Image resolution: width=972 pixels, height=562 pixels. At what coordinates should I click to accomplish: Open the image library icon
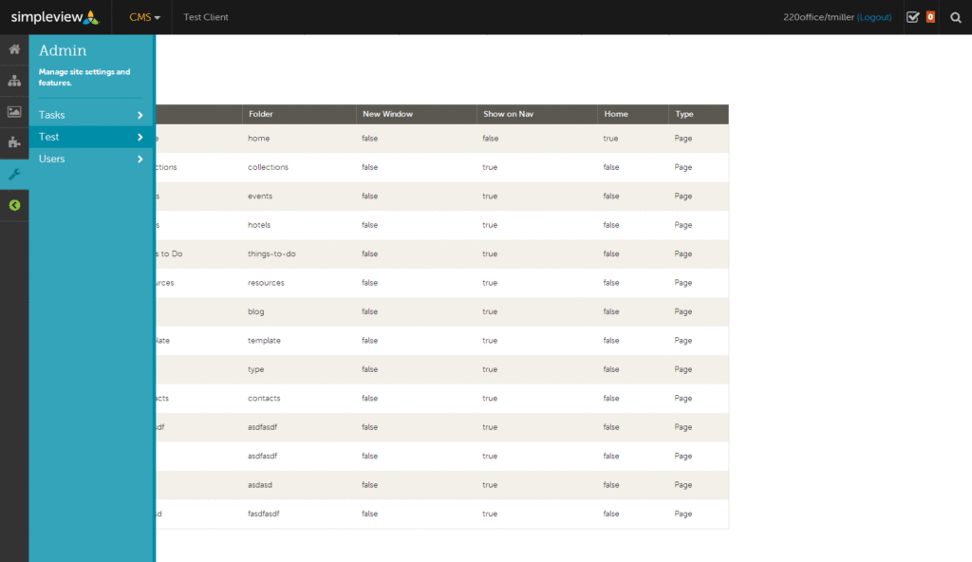point(14,112)
